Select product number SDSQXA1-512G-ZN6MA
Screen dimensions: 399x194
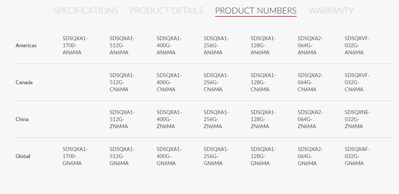pyautogui.click(x=122, y=119)
